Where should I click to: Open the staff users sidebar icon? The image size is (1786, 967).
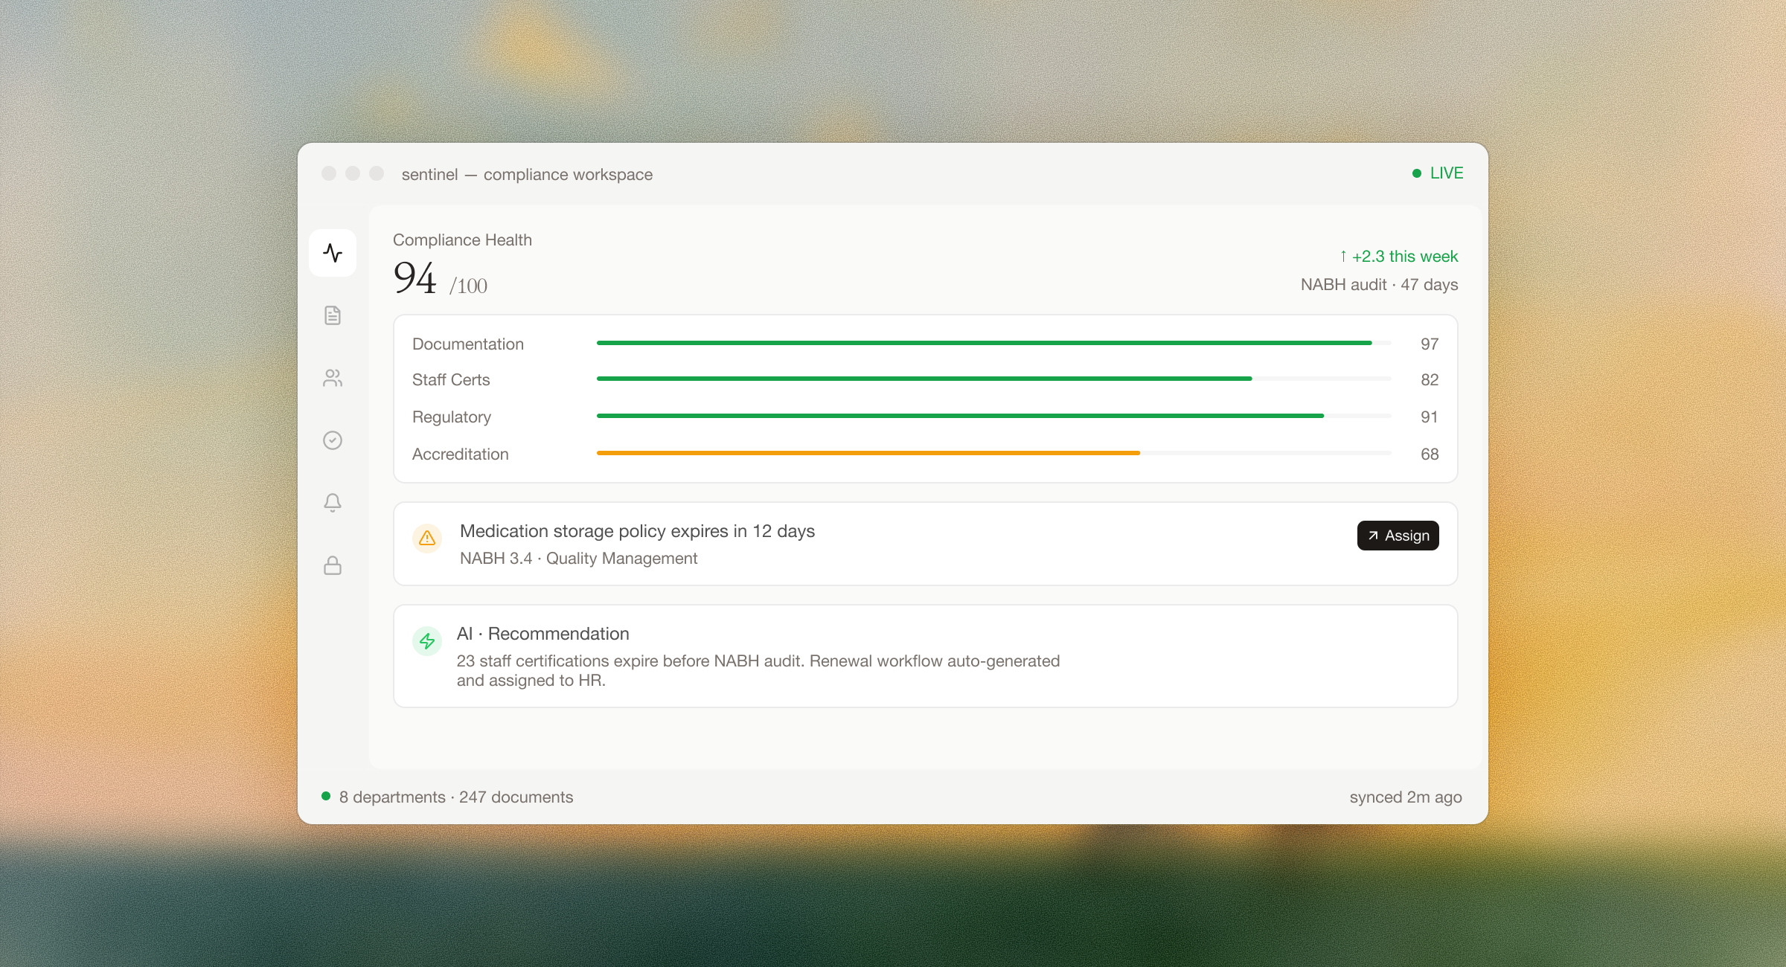point(333,378)
